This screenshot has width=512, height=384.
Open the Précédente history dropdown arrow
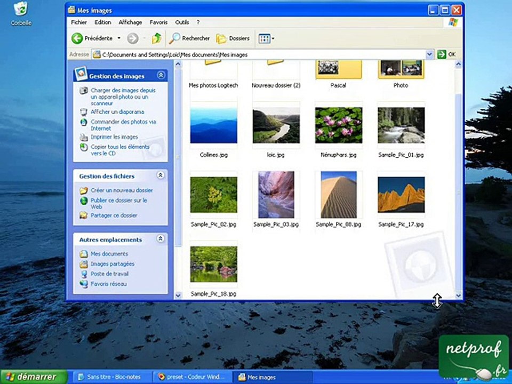[x=119, y=38]
